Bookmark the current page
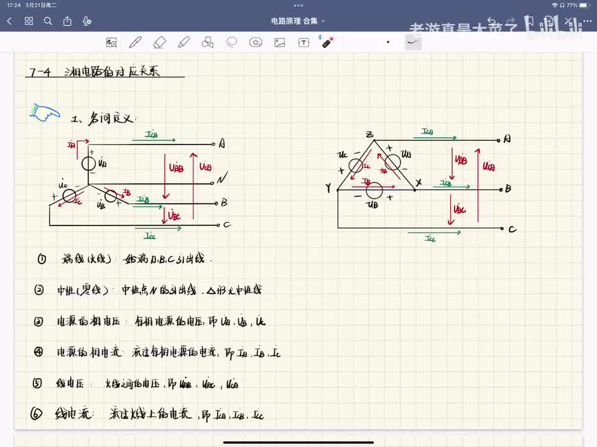Screen dimensions: 597x447 (x=529, y=21)
